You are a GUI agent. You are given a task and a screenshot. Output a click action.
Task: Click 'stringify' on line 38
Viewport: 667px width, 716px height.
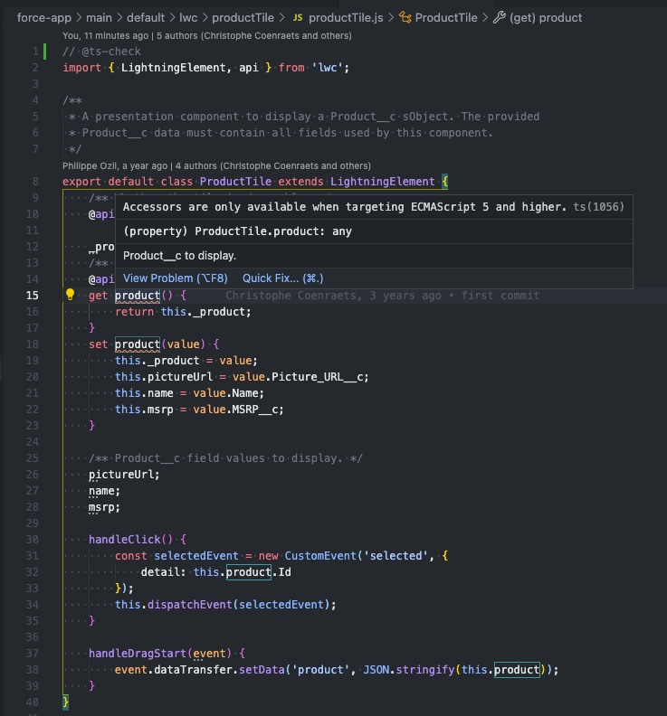425,670
